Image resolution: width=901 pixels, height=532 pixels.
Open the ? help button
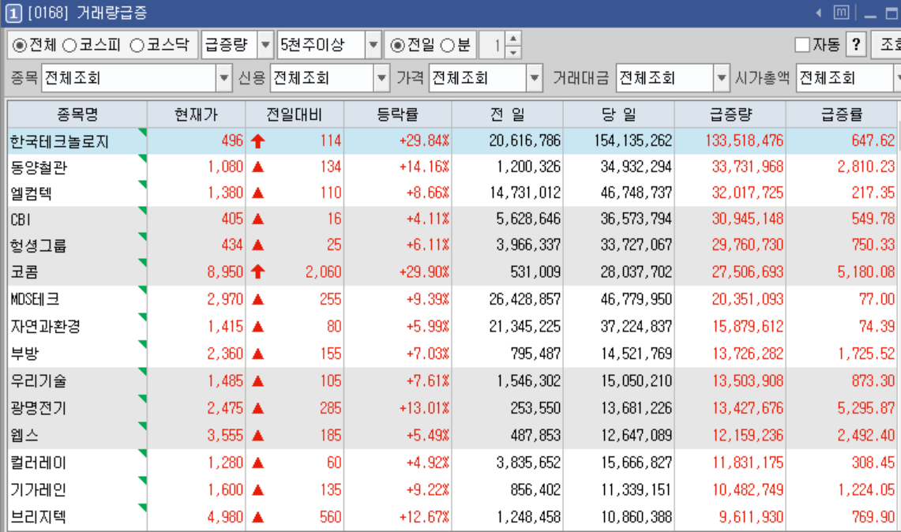click(856, 45)
